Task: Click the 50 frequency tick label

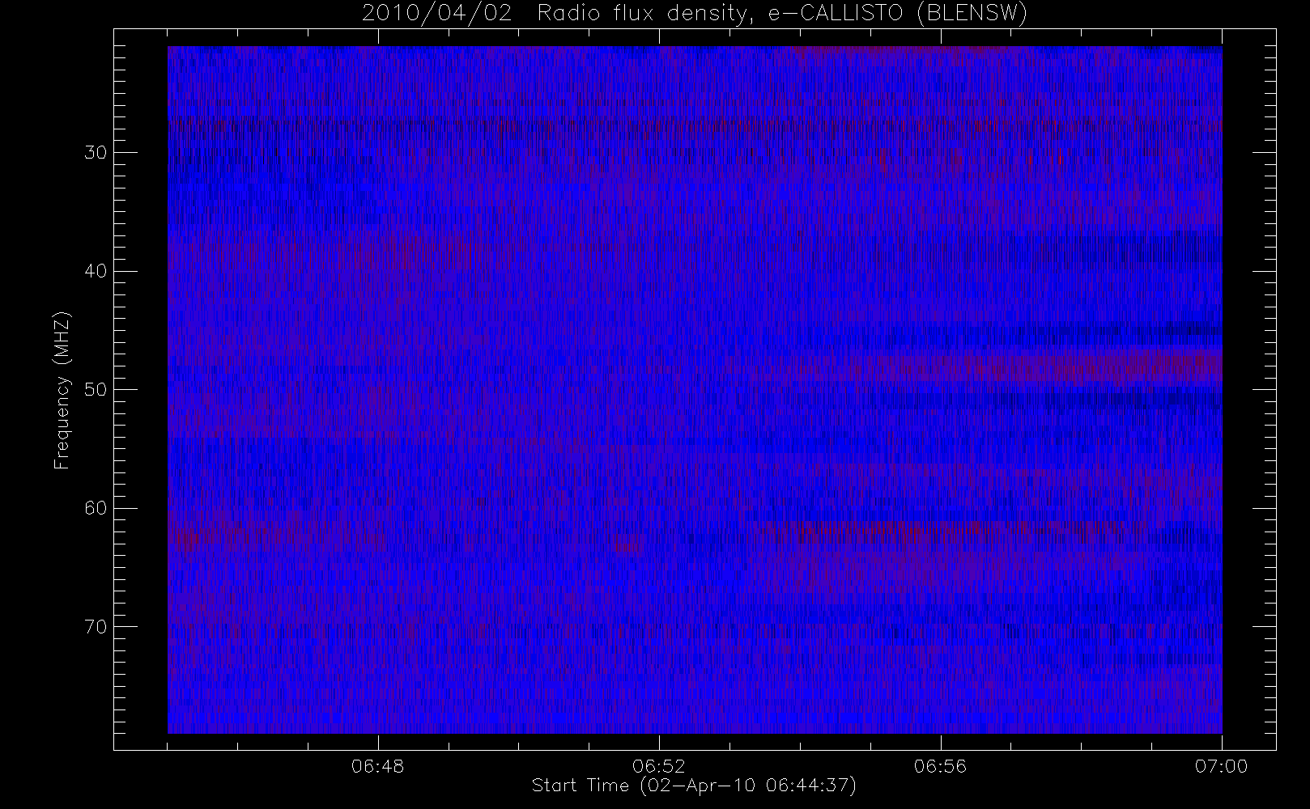Action: tap(96, 390)
